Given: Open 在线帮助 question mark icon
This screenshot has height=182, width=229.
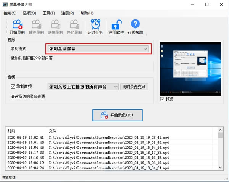Looking at the screenshot, I should 135,27.
